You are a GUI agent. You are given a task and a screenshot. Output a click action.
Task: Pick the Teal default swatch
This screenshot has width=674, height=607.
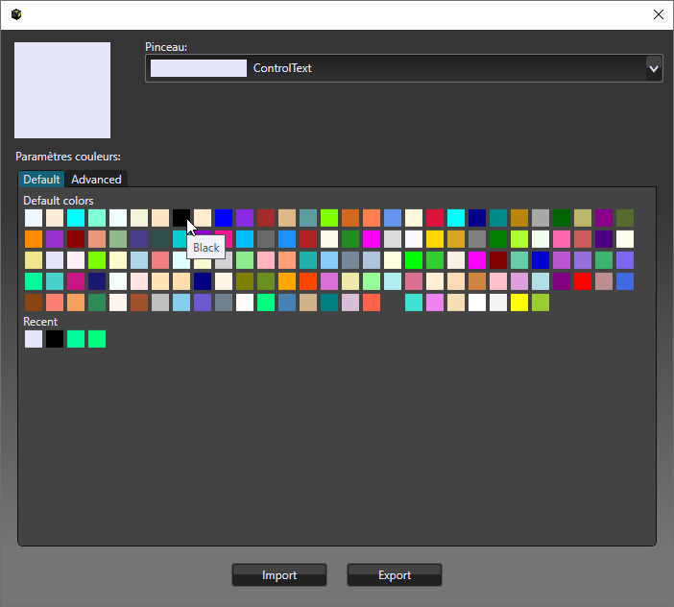(329, 303)
